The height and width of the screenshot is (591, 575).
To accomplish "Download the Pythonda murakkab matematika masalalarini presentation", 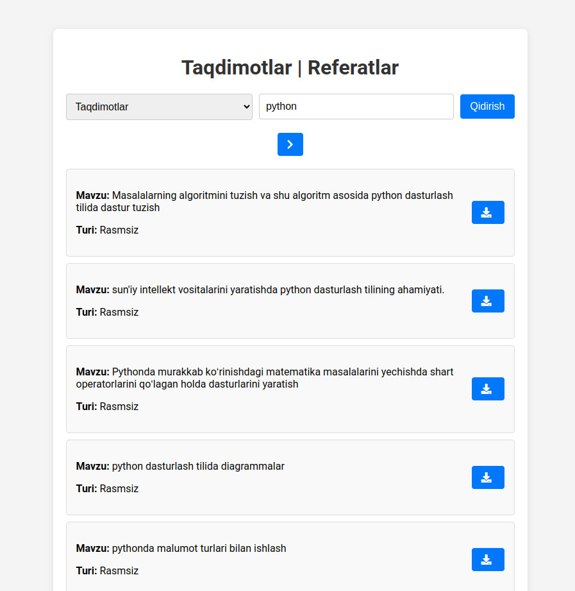I will (487, 389).
